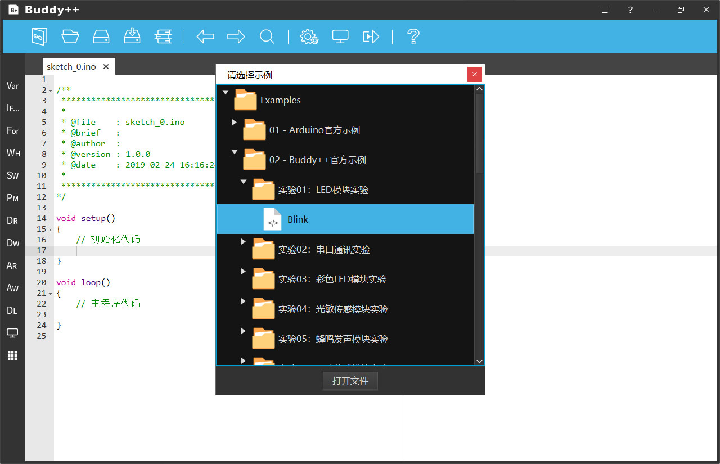Close the sketch_0.ino tab
This screenshot has width=720, height=464.
pos(106,67)
